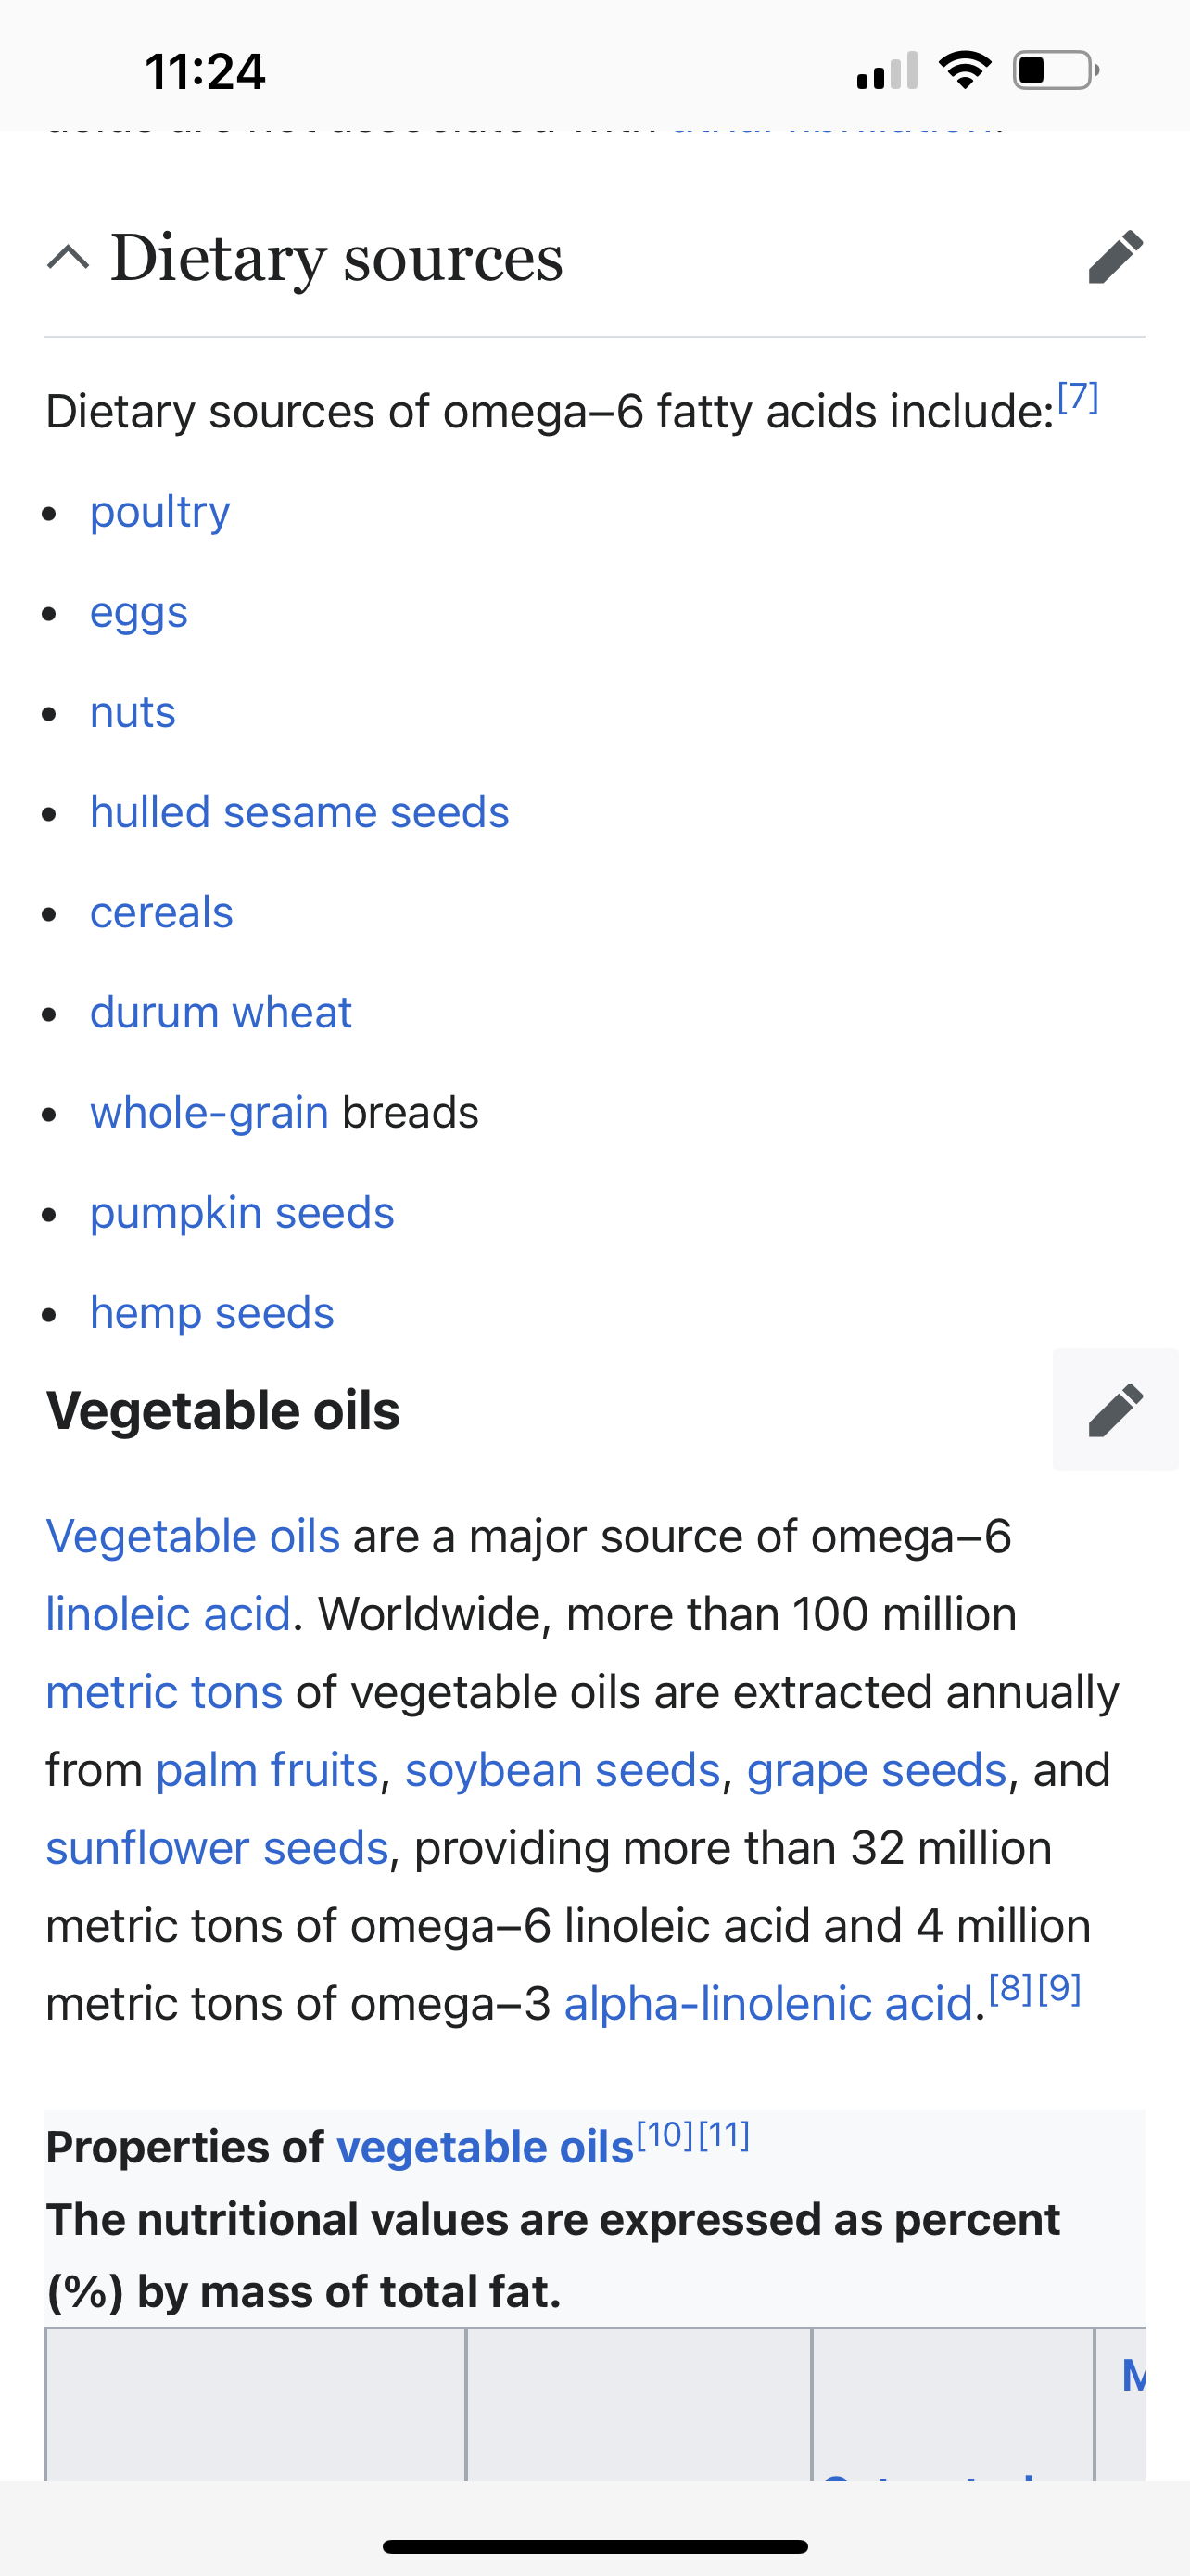
Task: Tap the home indicator bar
Action: (x=594, y=2546)
